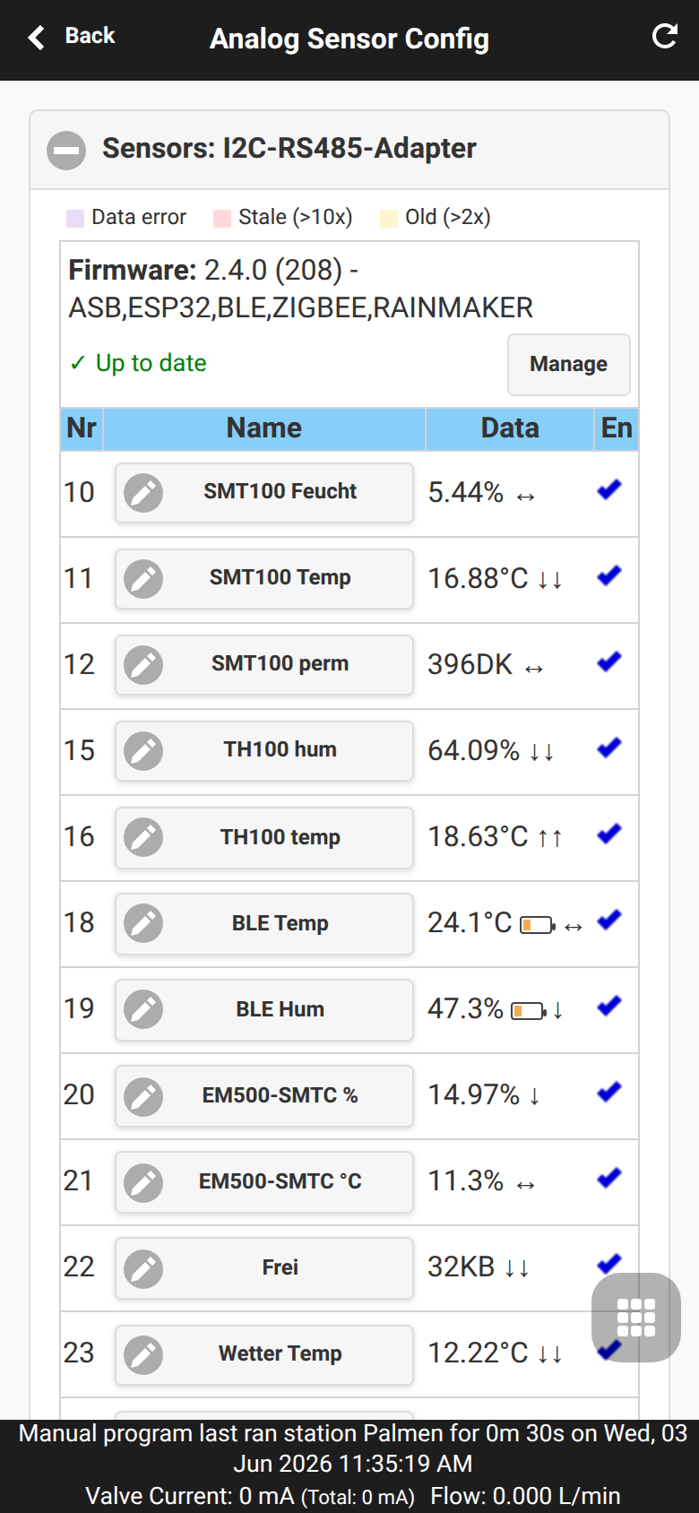Edit sensor SMT100 Temp

263,578
